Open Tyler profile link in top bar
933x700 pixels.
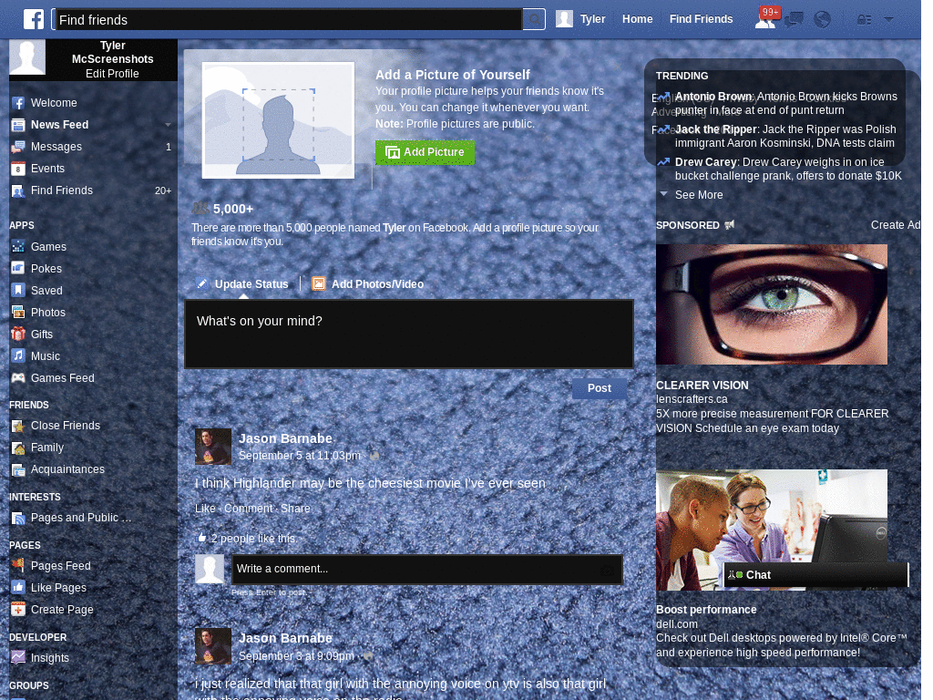(x=592, y=19)
